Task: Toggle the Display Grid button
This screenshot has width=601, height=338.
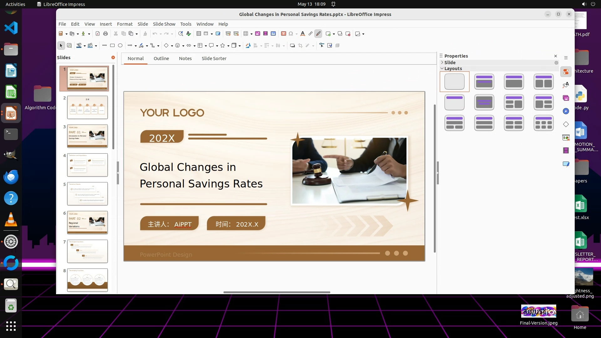Action: (x=199, y=34)
